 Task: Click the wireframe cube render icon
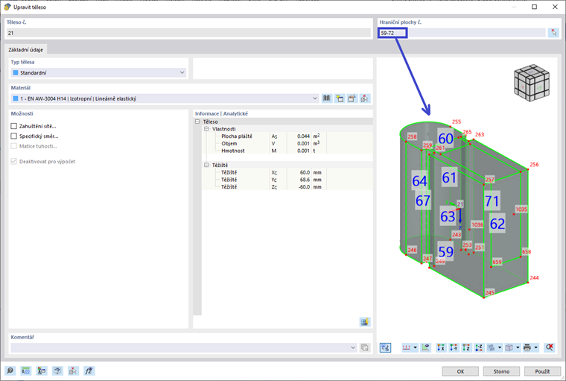pyautogui.click(x=509, y=347)
